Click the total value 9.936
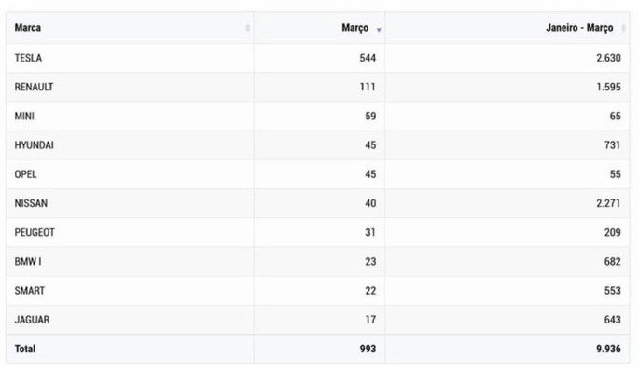The width and height of the screenshot is (639, 371). [x=608, y=349]
